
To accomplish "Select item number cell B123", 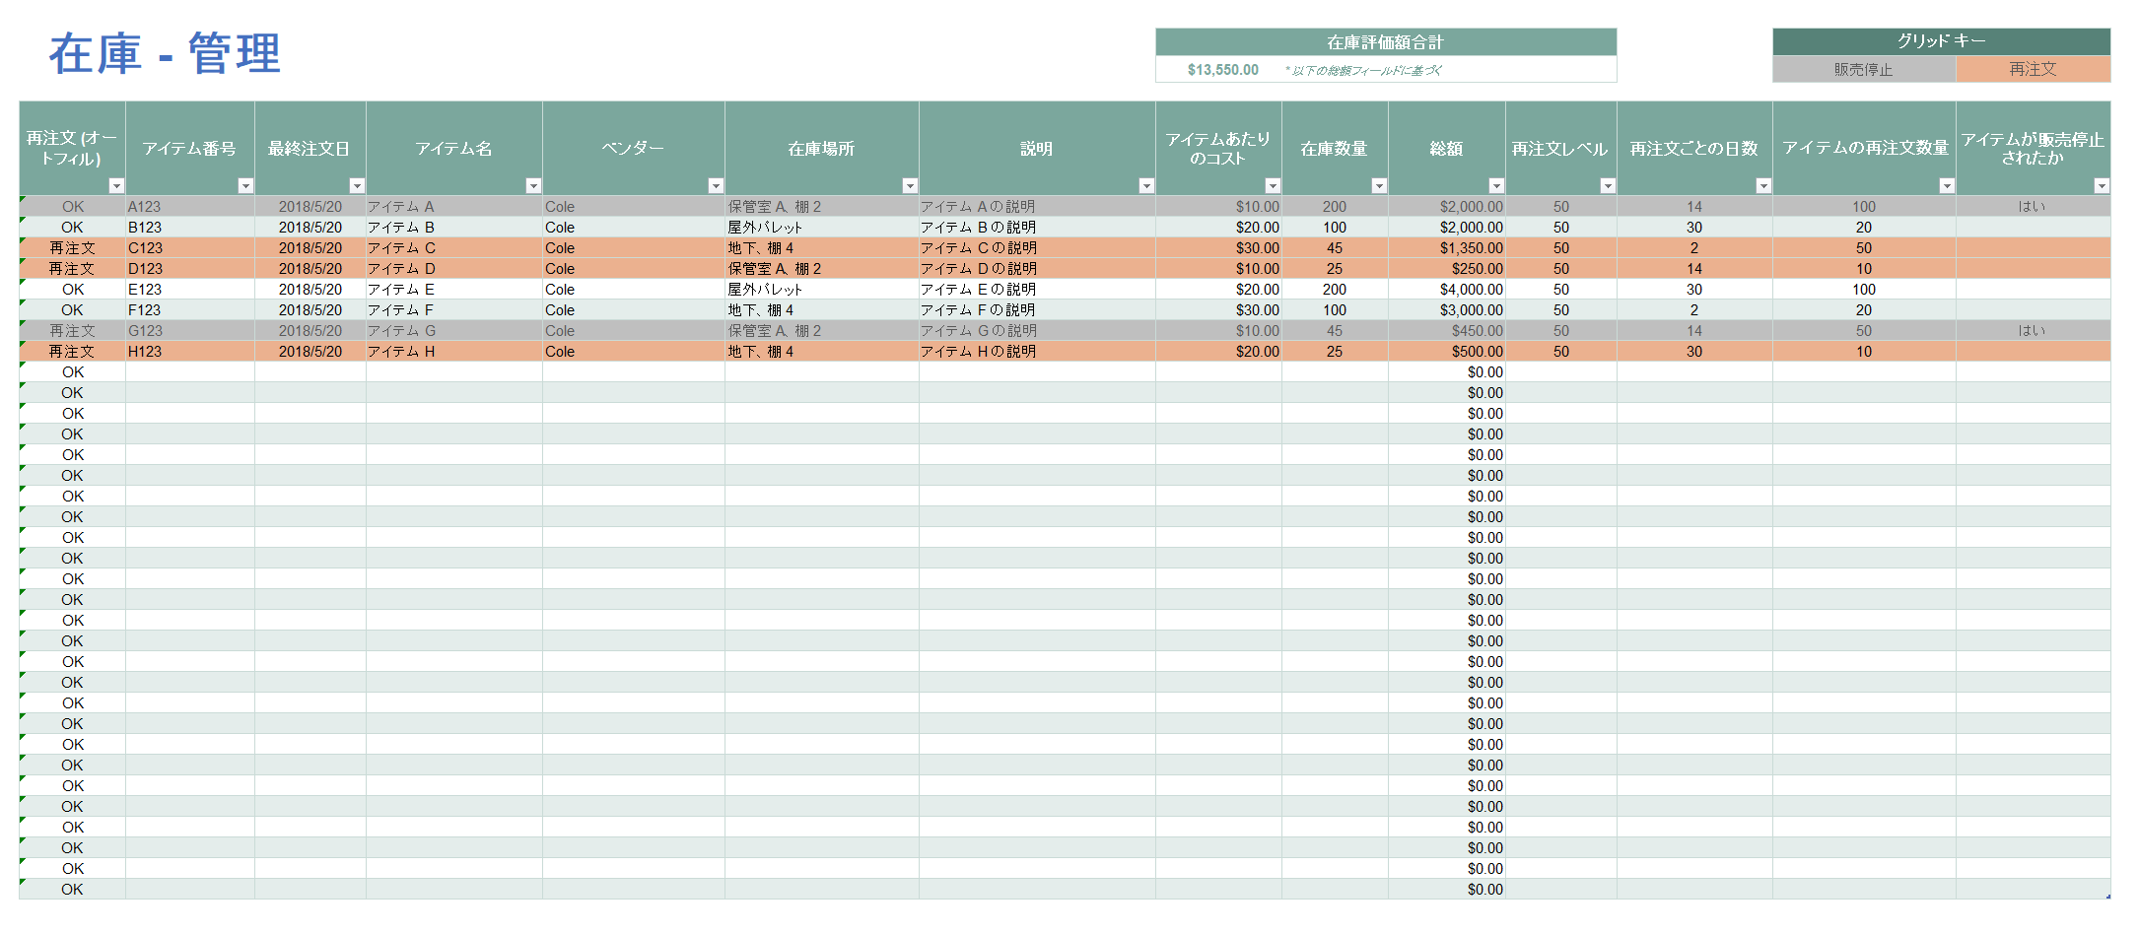I will click(x=189, y=228).
